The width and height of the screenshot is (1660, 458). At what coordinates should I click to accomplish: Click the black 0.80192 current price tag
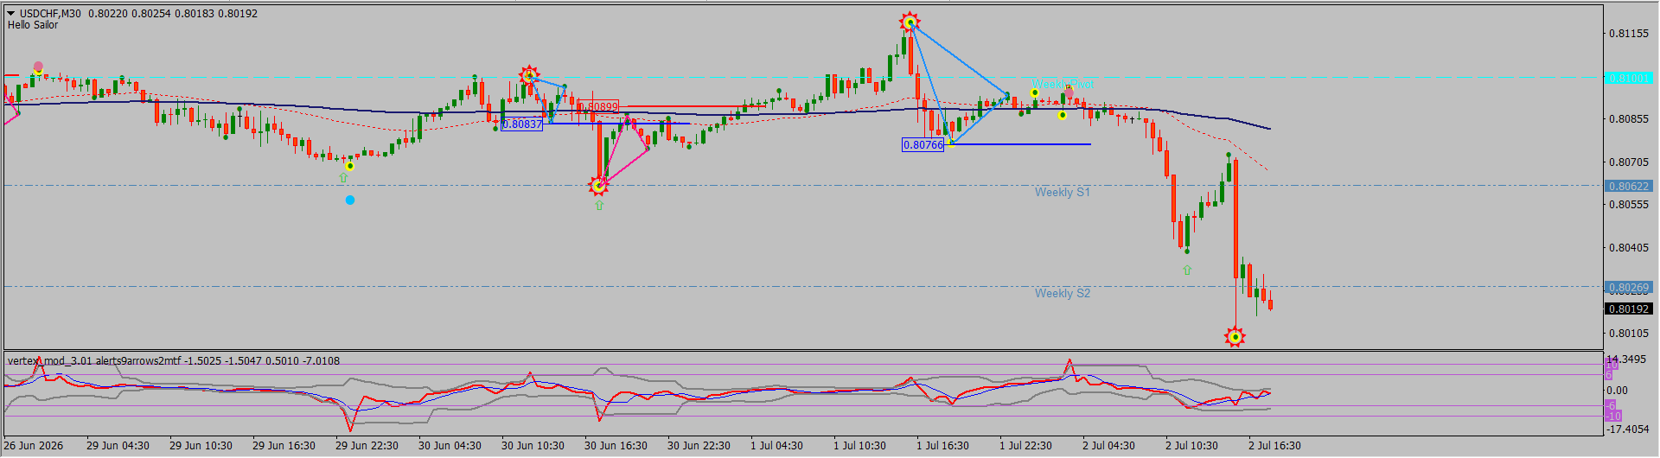coord(1629,309)
